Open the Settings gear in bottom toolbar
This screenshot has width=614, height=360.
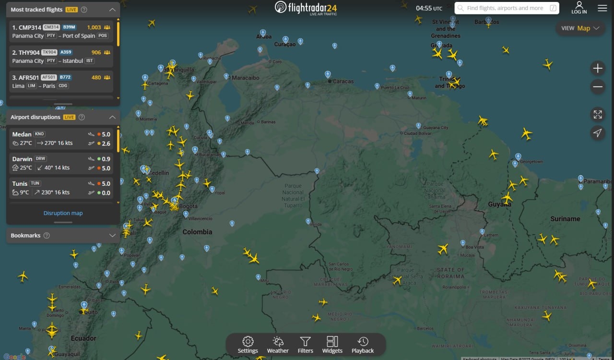tap(248, 345)
